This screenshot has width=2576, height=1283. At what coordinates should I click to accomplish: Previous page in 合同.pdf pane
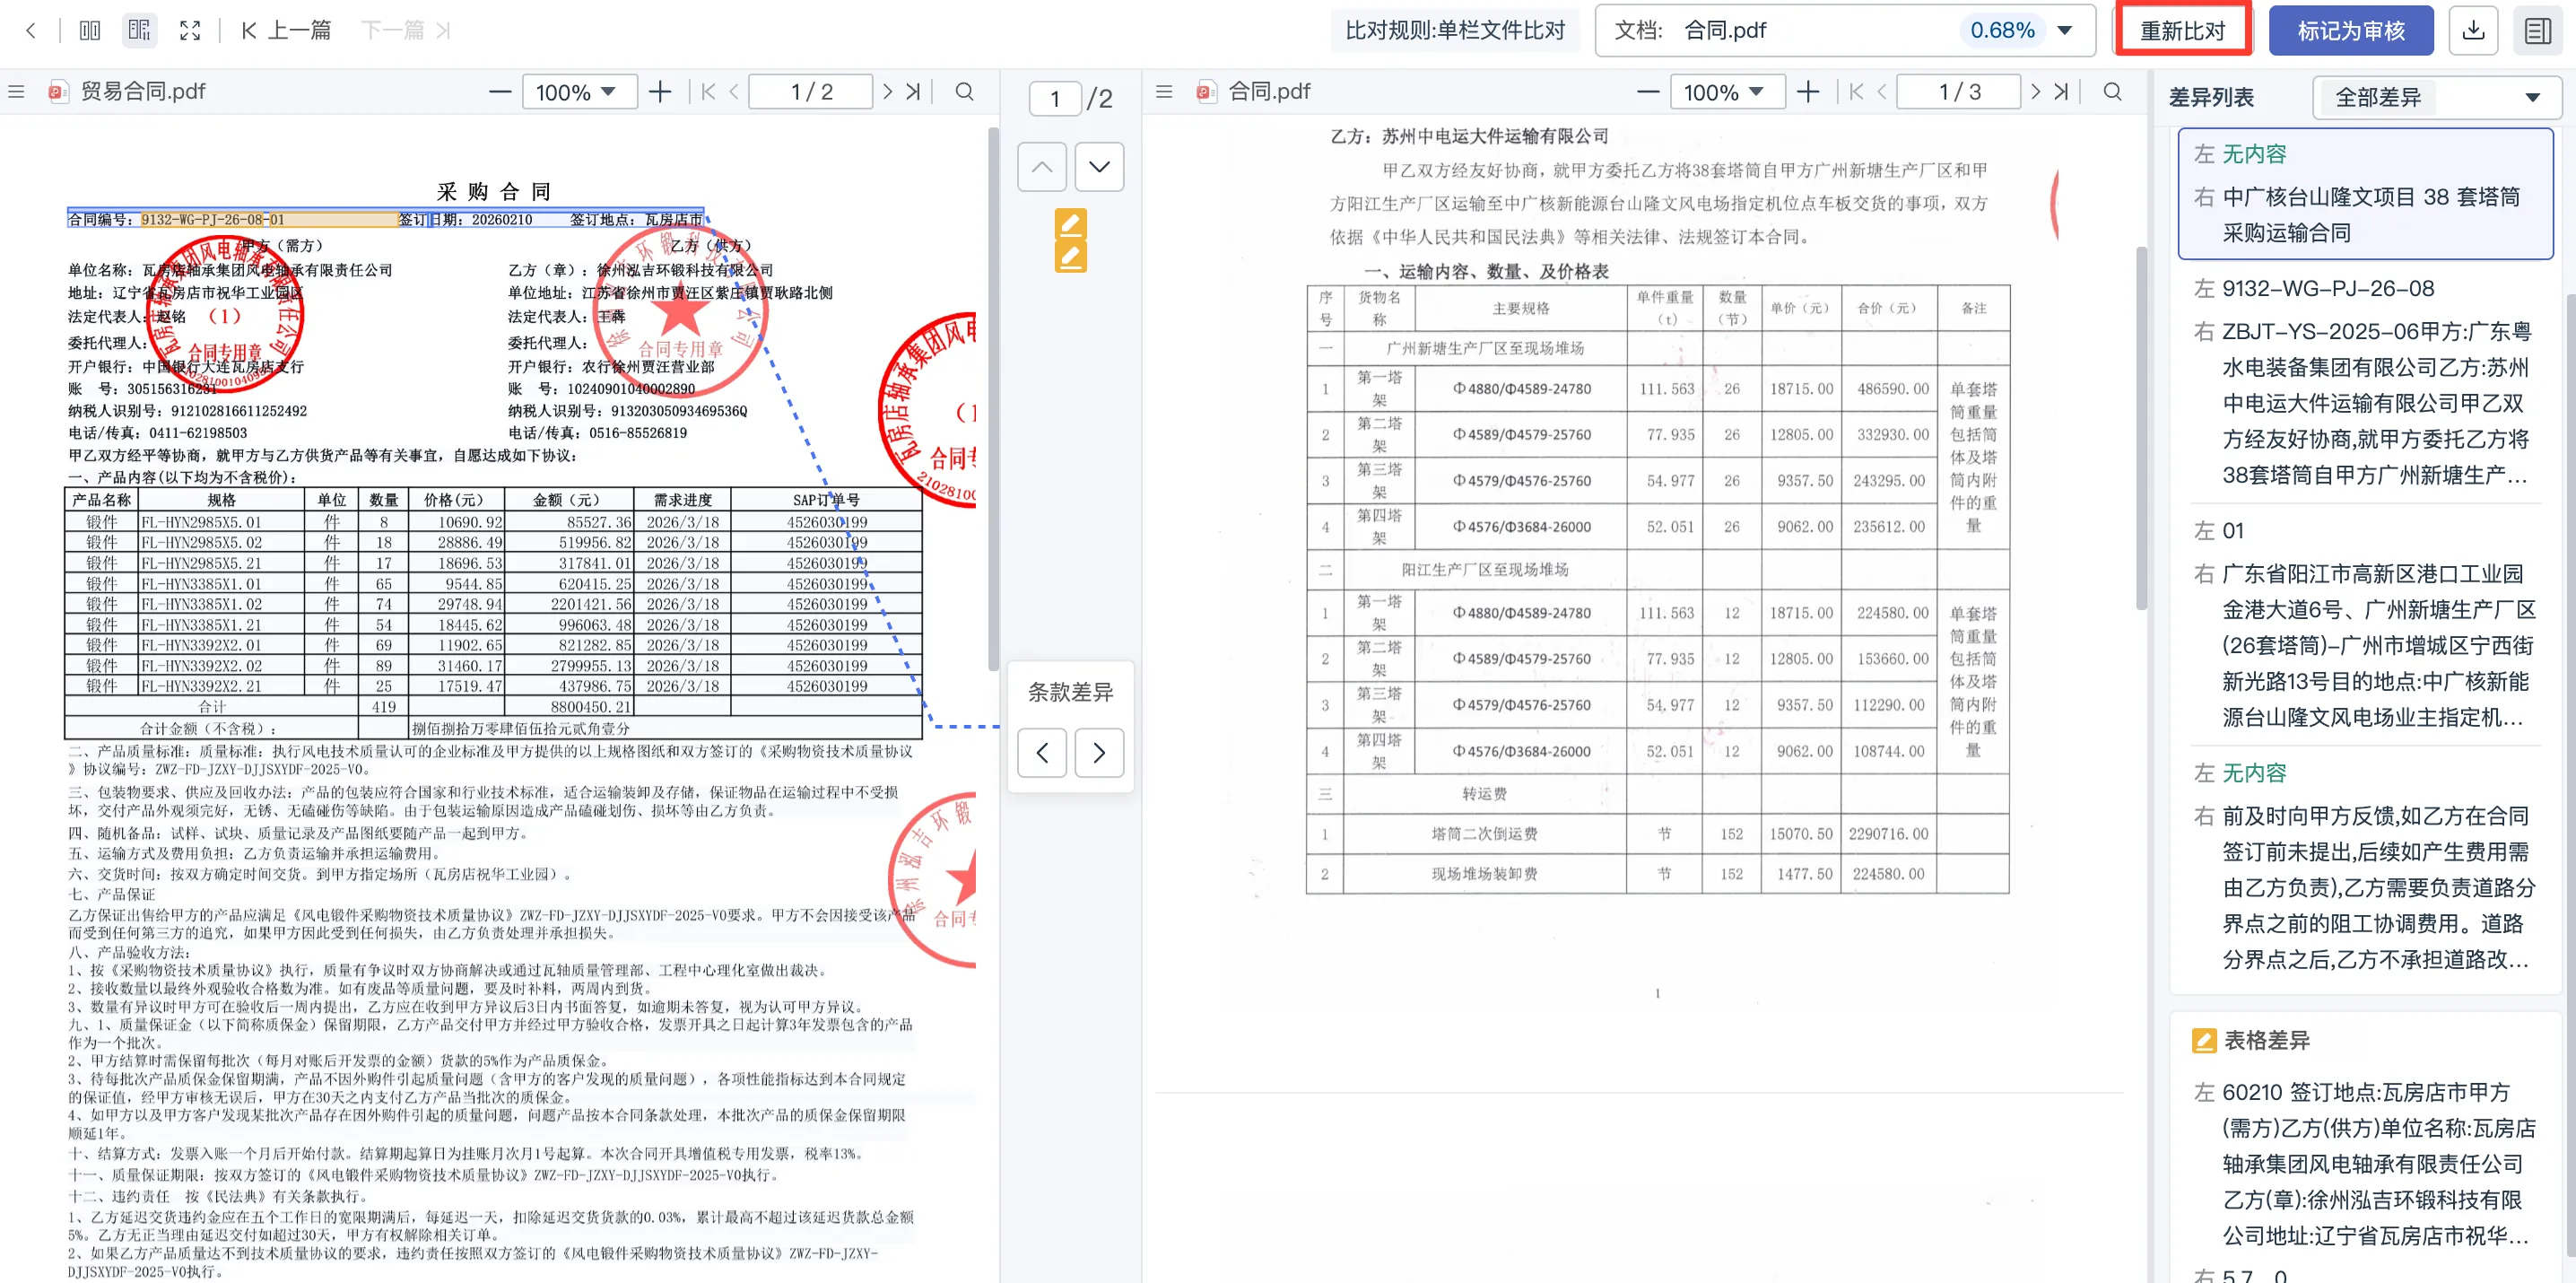pyautogui.click(x=1882, y=92)
